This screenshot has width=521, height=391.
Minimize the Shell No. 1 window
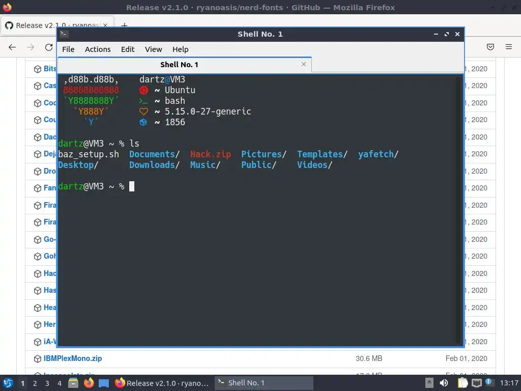point(436,34)
